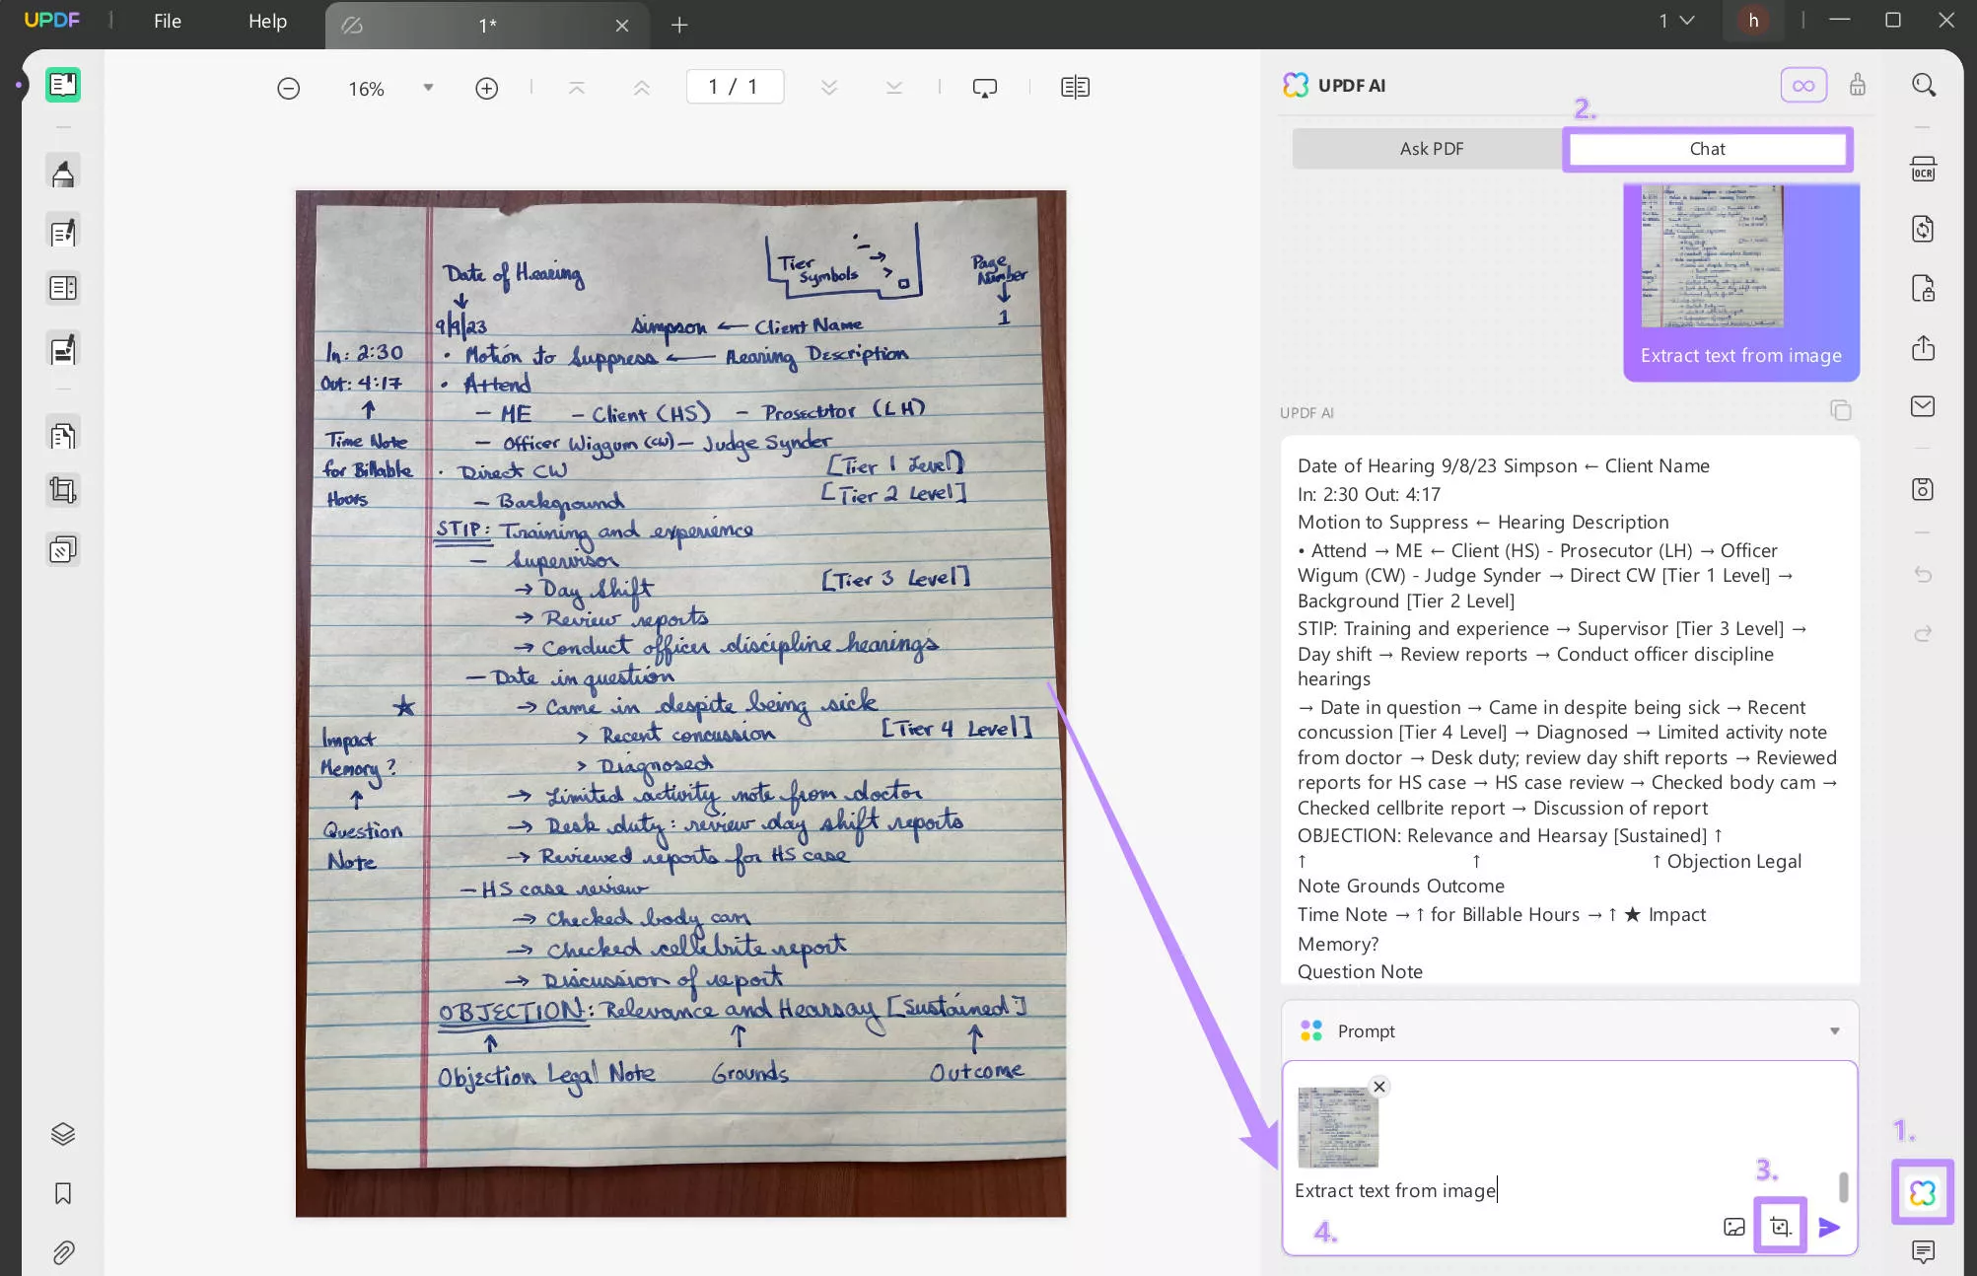The width and height of the screenshot is (1977, 1276).
Task: Click the send message button
Action: [x=1828, y=1227]
